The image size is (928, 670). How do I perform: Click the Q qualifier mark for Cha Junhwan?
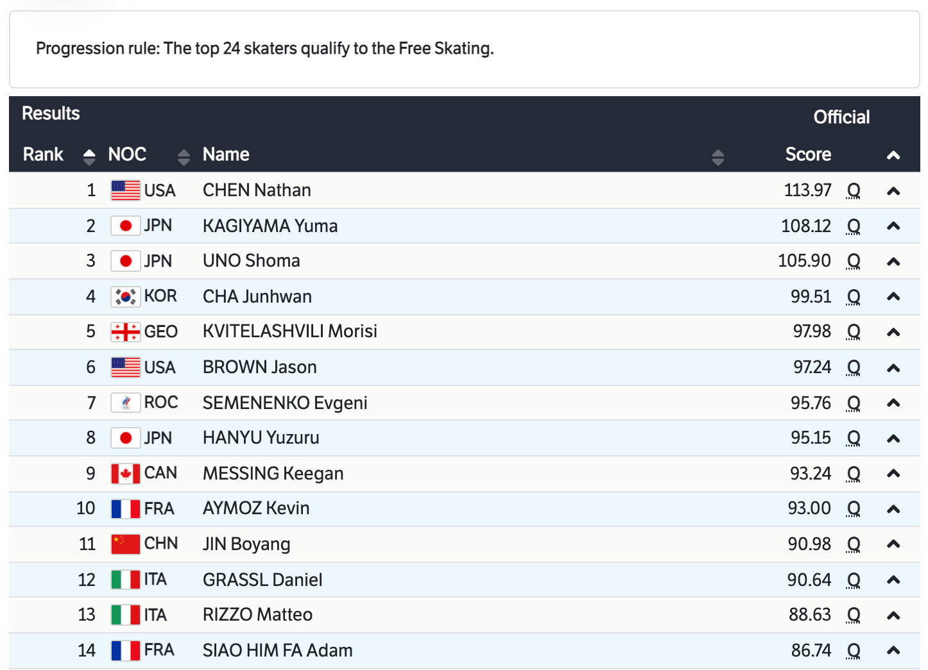[x=853, y=297]
